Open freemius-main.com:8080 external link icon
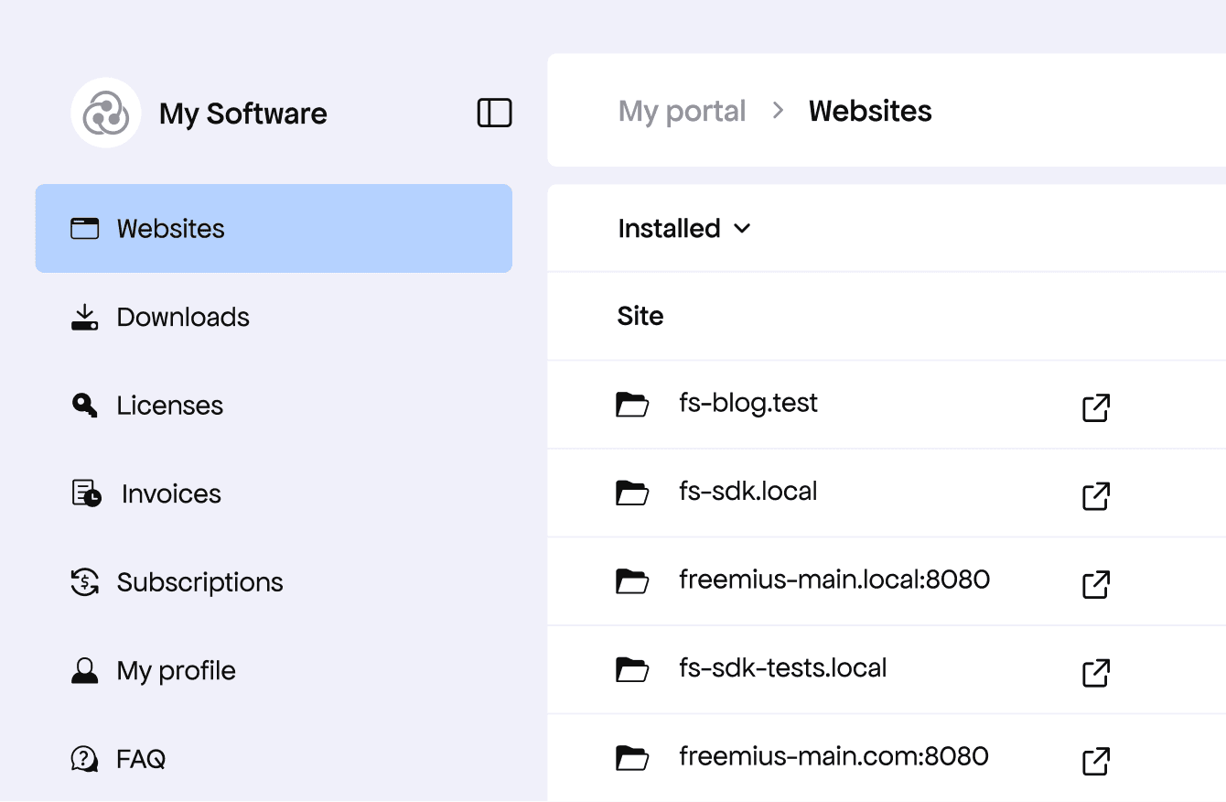 1096,761
